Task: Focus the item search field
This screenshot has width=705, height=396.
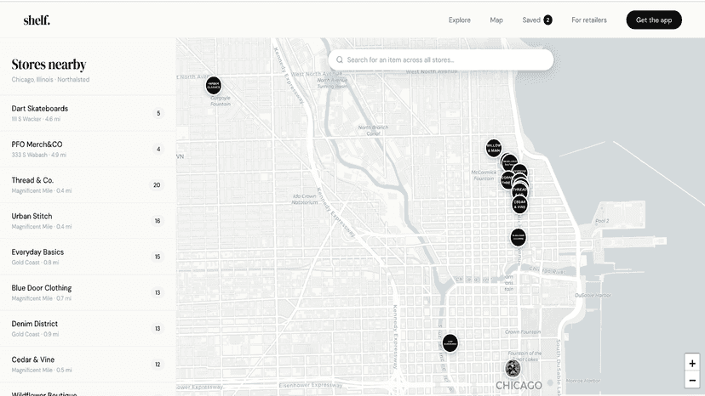Action: tap(441, 59)
